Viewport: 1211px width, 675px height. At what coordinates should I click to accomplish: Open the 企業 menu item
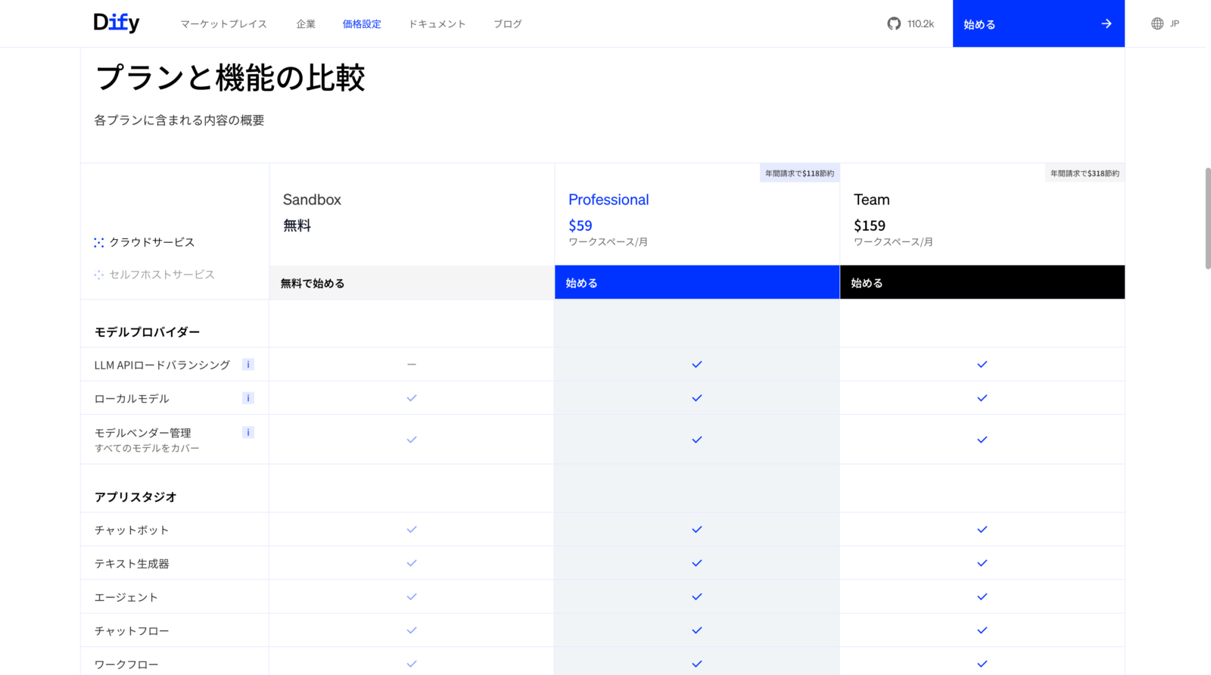306,24
